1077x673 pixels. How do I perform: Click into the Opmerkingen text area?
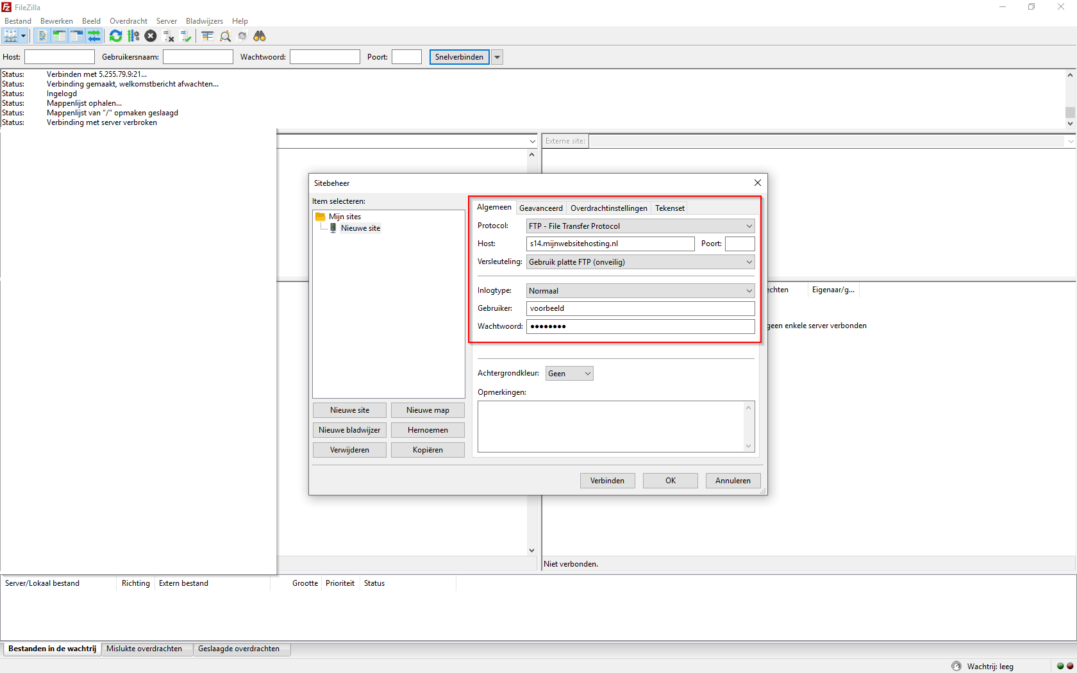point(610,427)
